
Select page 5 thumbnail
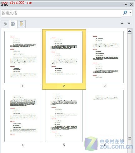click(64, 116)
